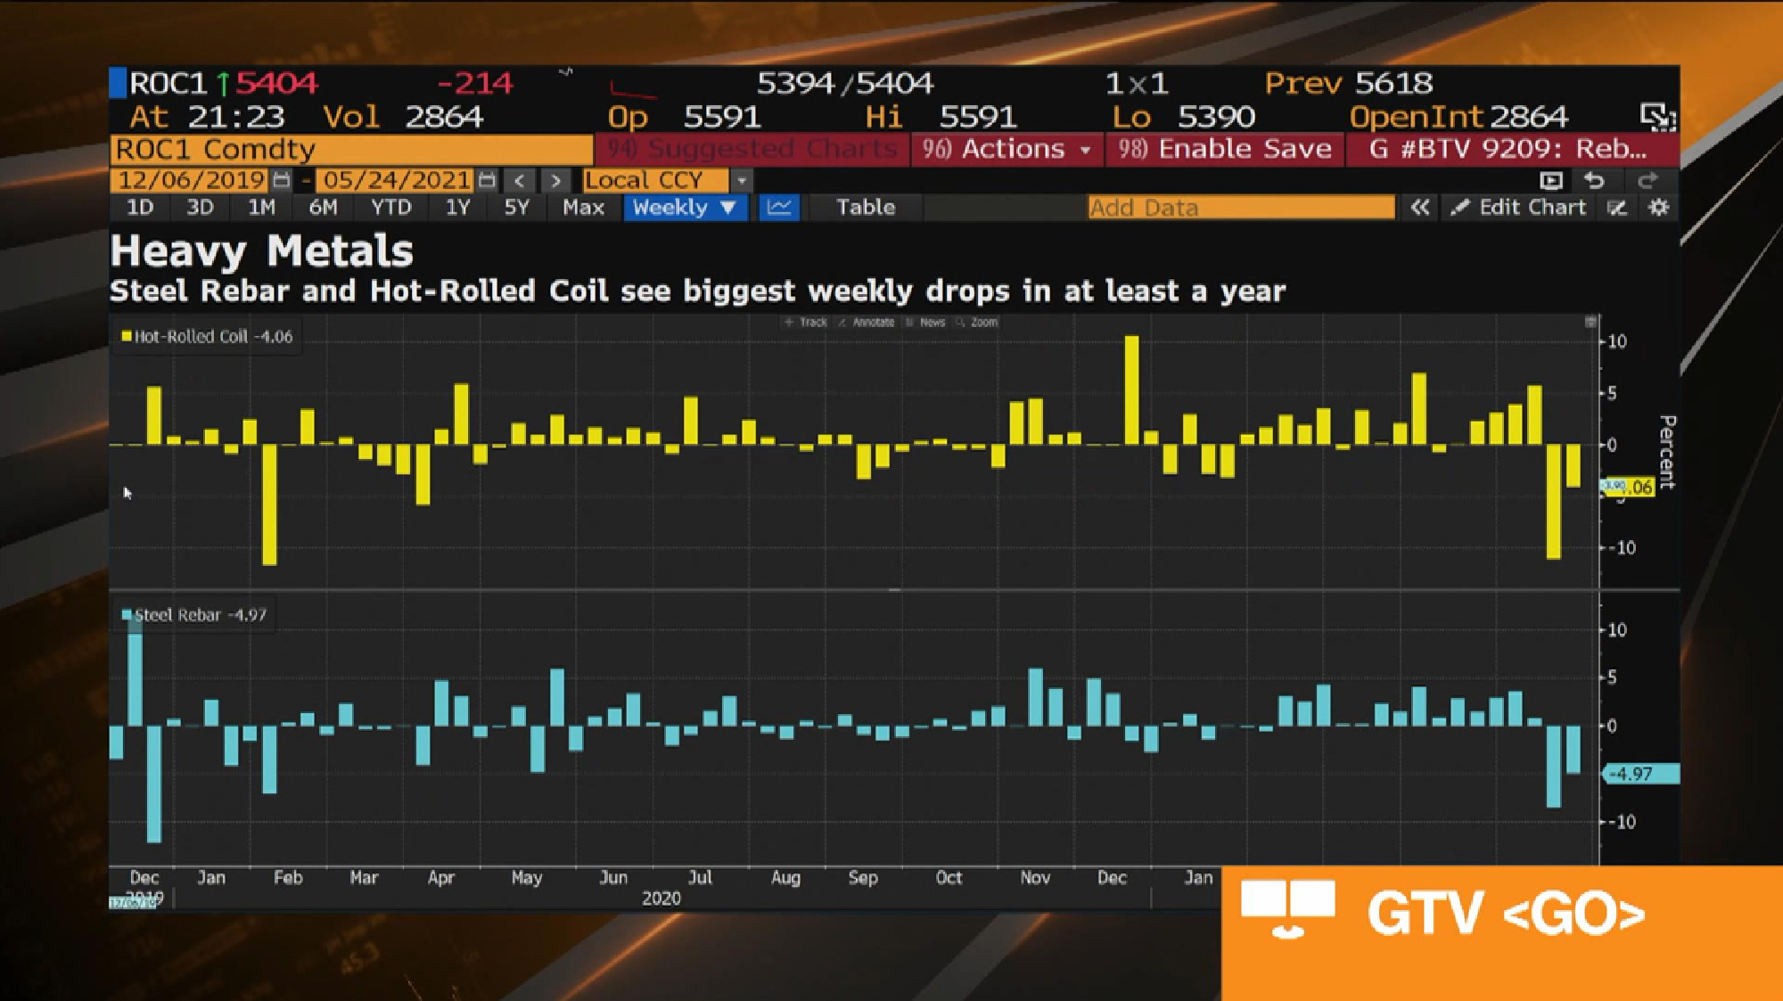1783x1001 pixels.
Task: Click the annotate pencil-box icon beside Edit Chart
Action: 1617,208
